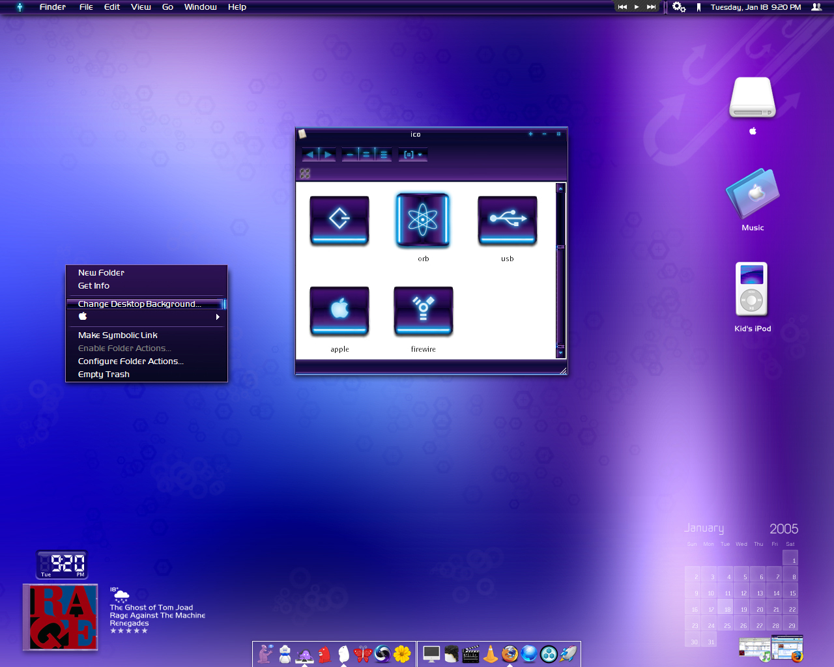This screenshot has height=667, width=834.
Task: Select the orb icon file
Action: coord(423,220)
